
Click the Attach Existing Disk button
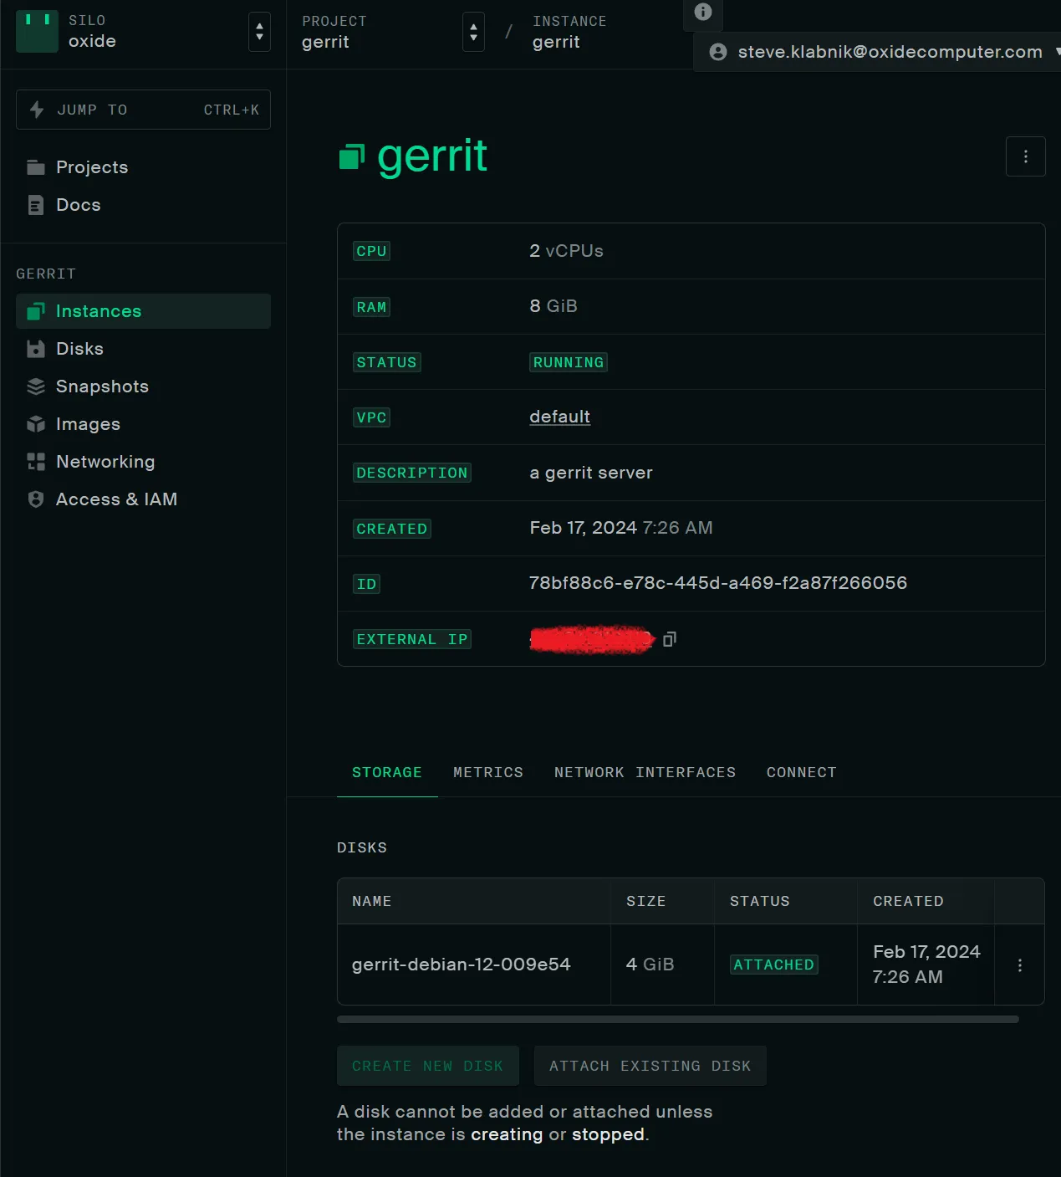click(x=650, y=1066)
